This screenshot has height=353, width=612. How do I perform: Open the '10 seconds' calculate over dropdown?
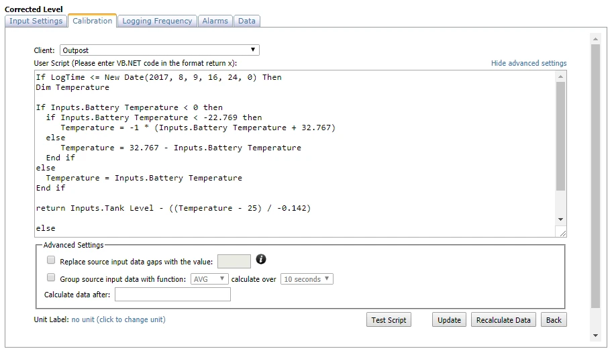tap(307, 279)
